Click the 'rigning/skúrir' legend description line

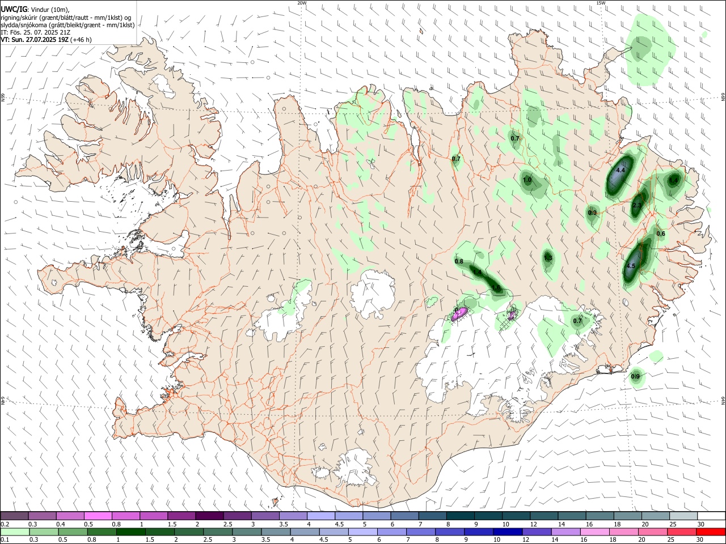[x=66, y=18]
